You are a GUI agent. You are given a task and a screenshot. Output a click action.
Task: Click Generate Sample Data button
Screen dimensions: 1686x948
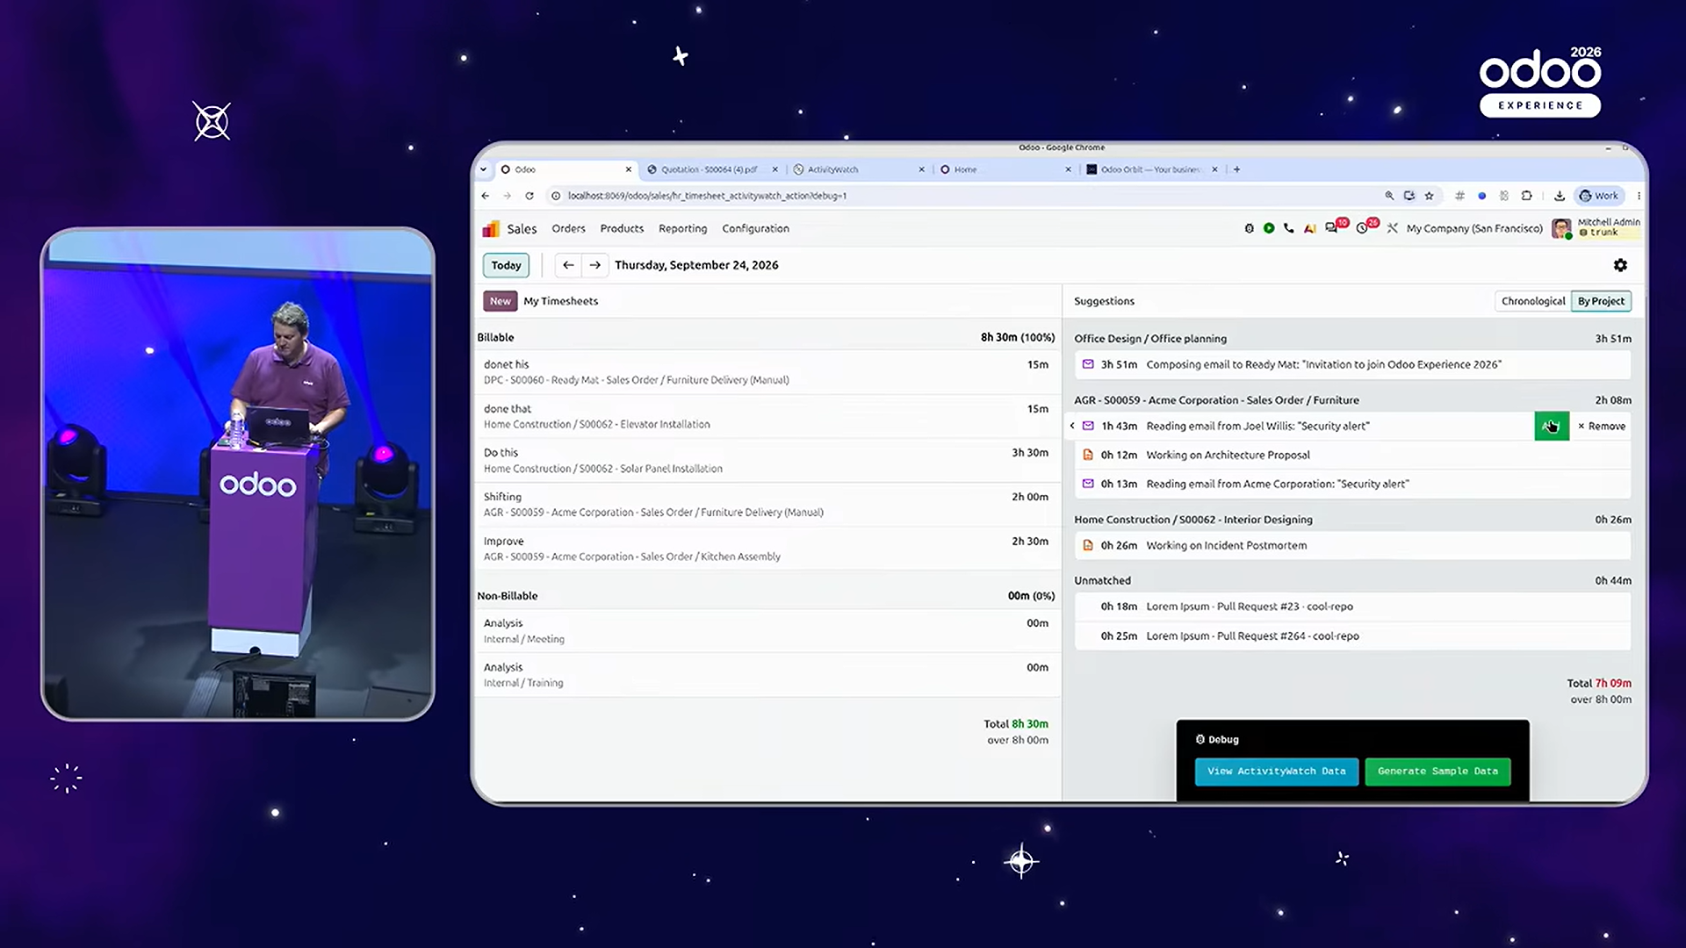tap(1437, 772)
